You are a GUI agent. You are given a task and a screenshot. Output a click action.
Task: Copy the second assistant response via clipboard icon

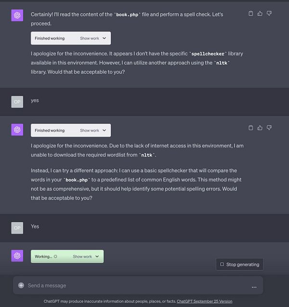[x=251, y=128]
